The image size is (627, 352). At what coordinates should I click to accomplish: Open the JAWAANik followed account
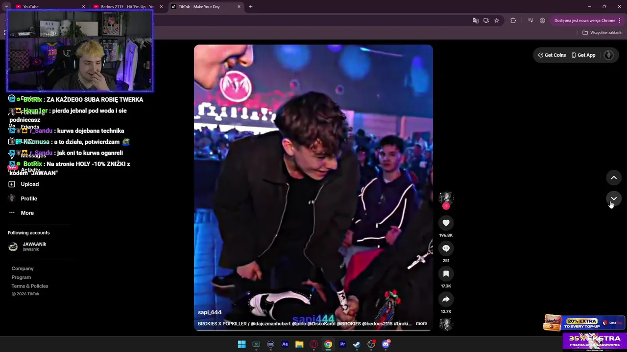(x=28, y=246)
